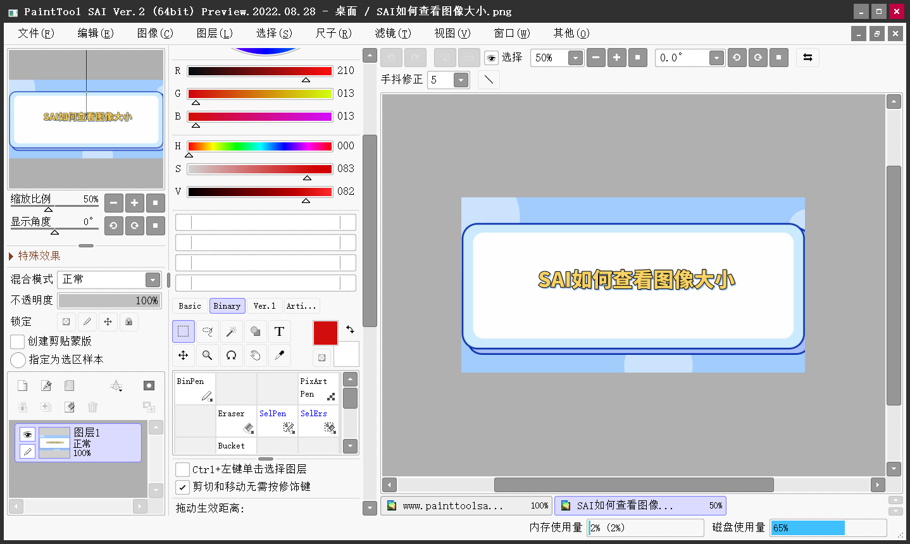Toggle lock painting pencil icon

pos(87,321)
